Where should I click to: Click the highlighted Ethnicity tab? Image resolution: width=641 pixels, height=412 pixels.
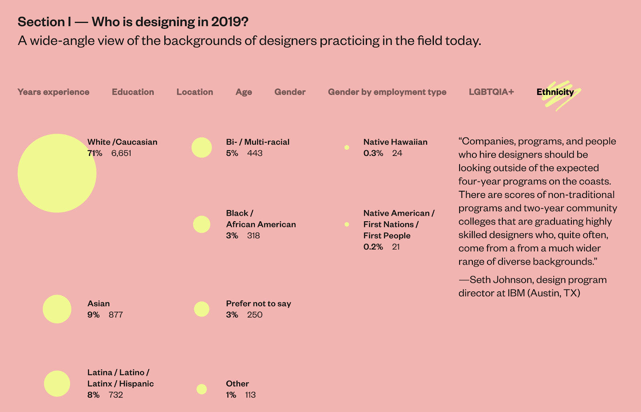pyautogui.click(x=555, y=92)
